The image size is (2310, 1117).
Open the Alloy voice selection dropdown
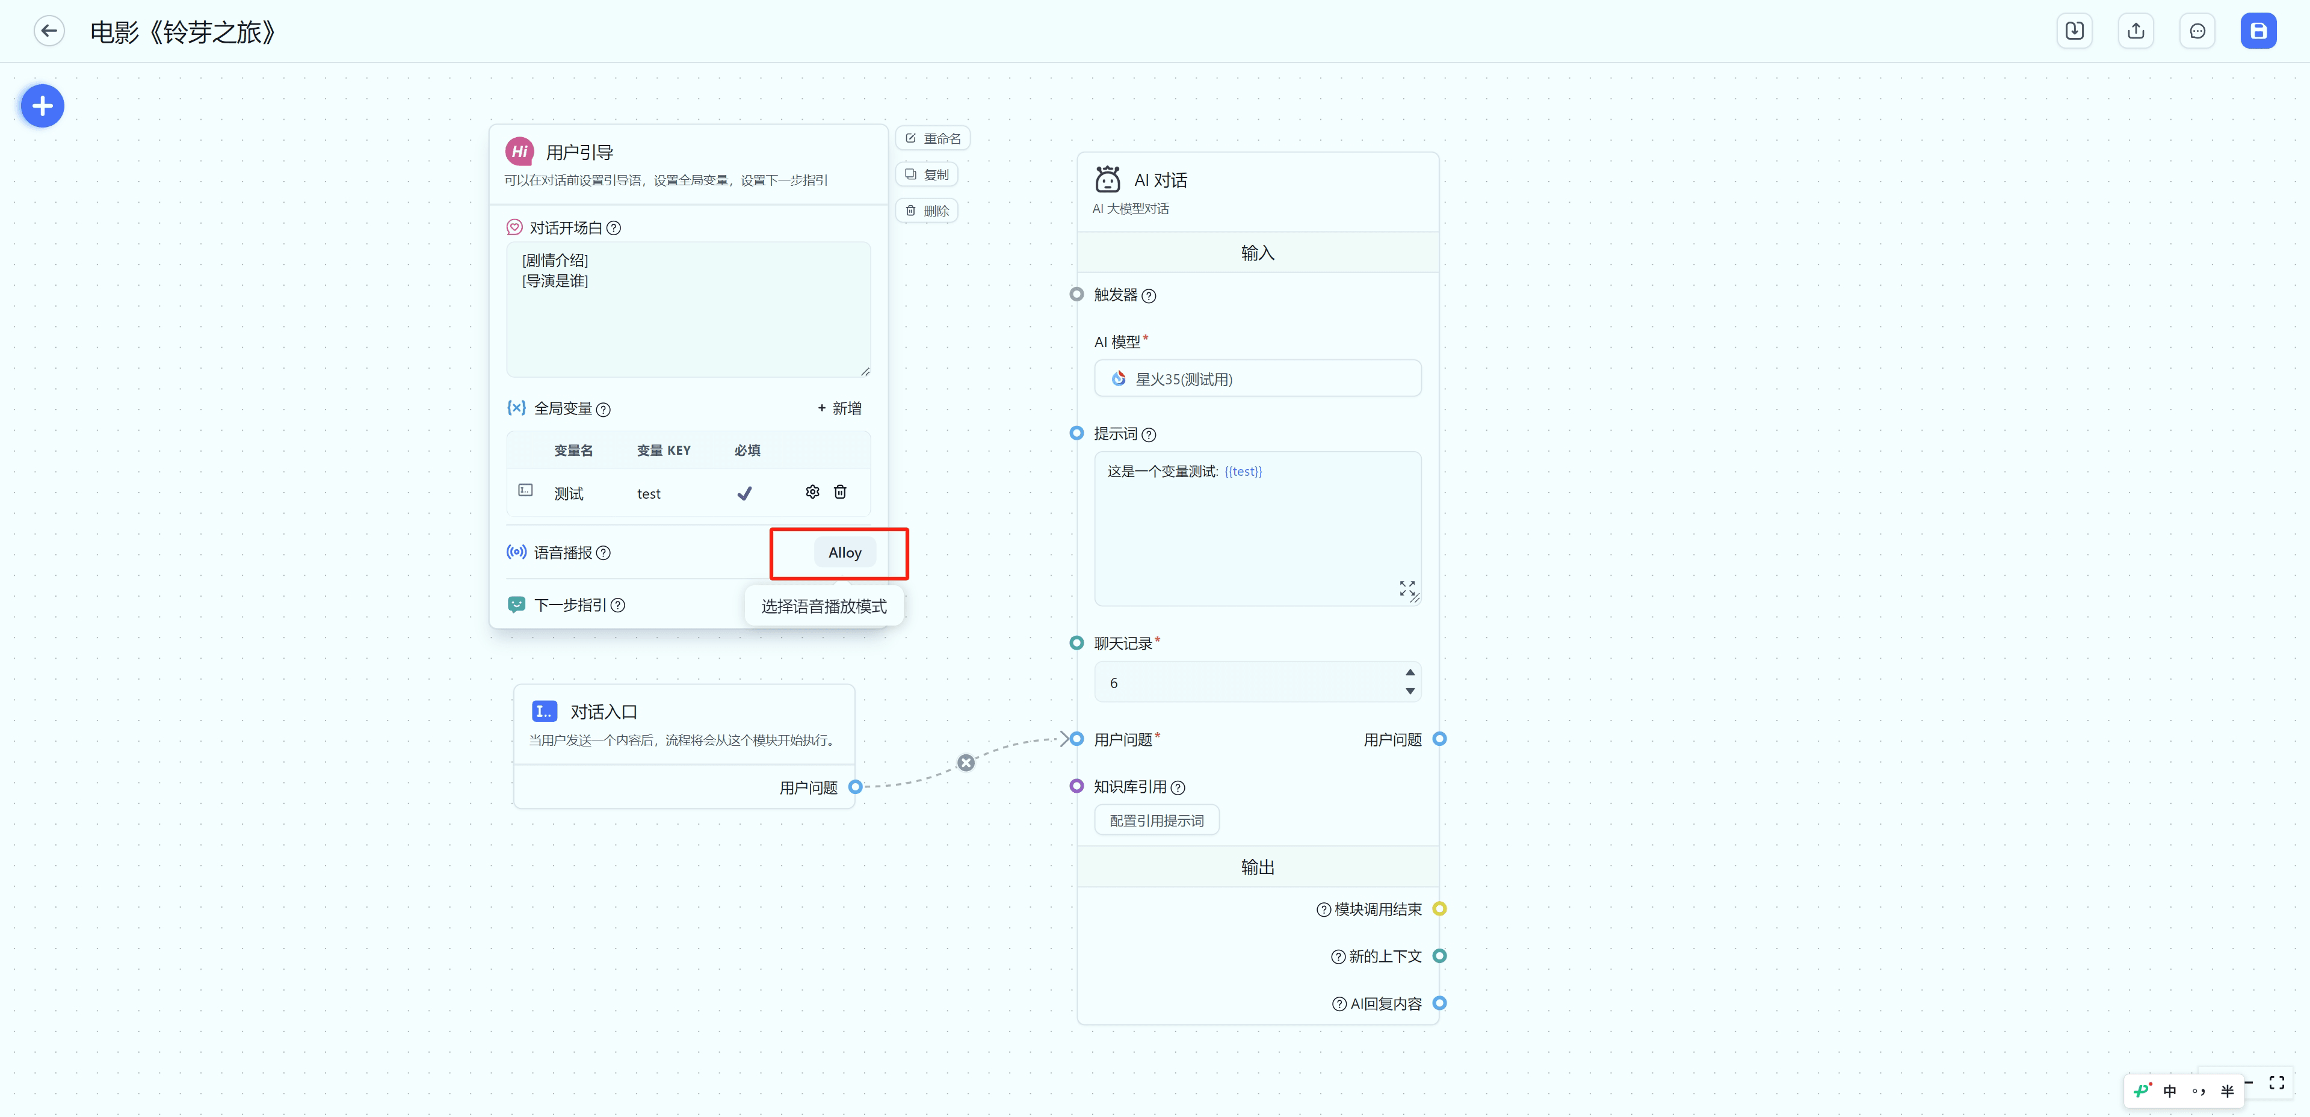(844, 552)
